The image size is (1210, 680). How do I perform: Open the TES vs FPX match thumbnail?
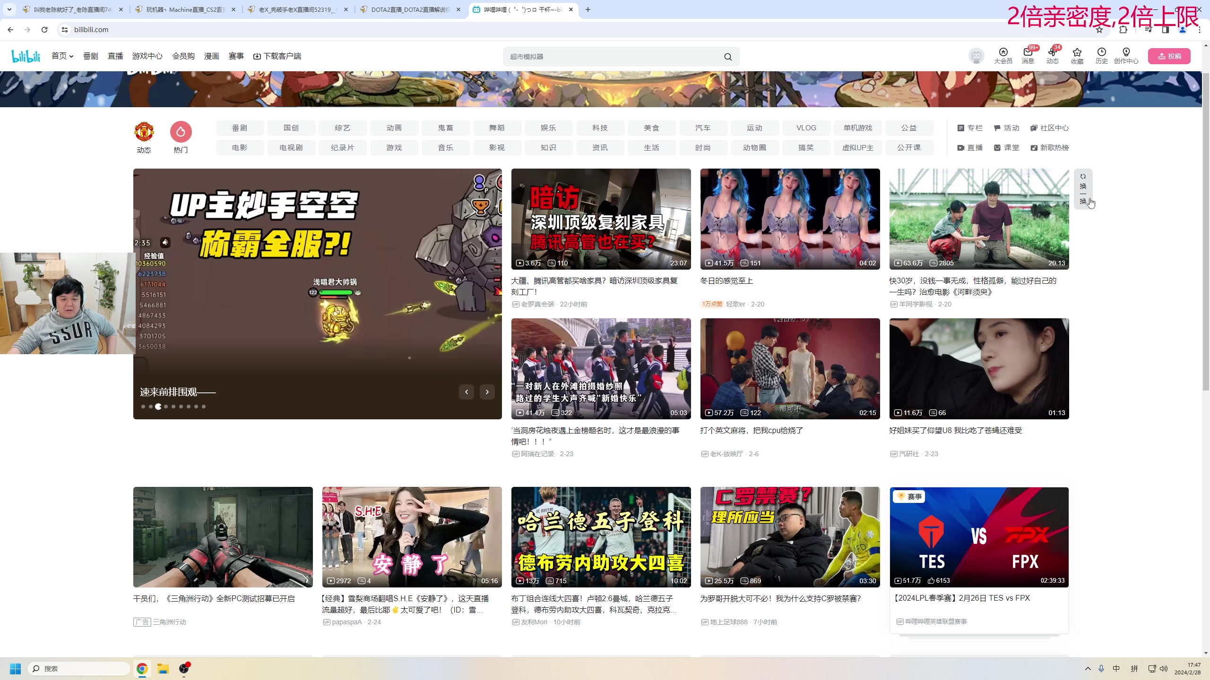click(979, 537)
